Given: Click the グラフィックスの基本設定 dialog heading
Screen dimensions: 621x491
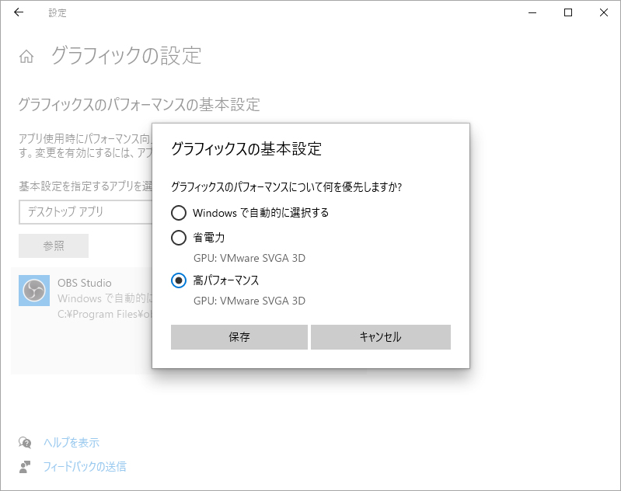Looking at the screenshot, I should point(246,148).
